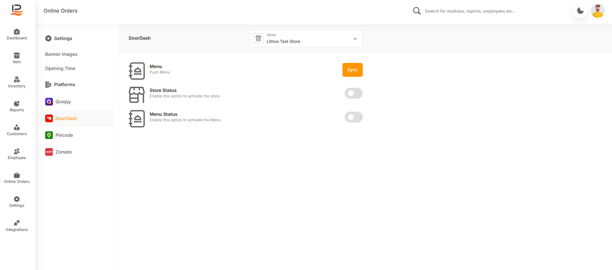This screenshot has width=612, height=270.
Task: Click the 'Menu' row title text
Action: click(156, 66)
